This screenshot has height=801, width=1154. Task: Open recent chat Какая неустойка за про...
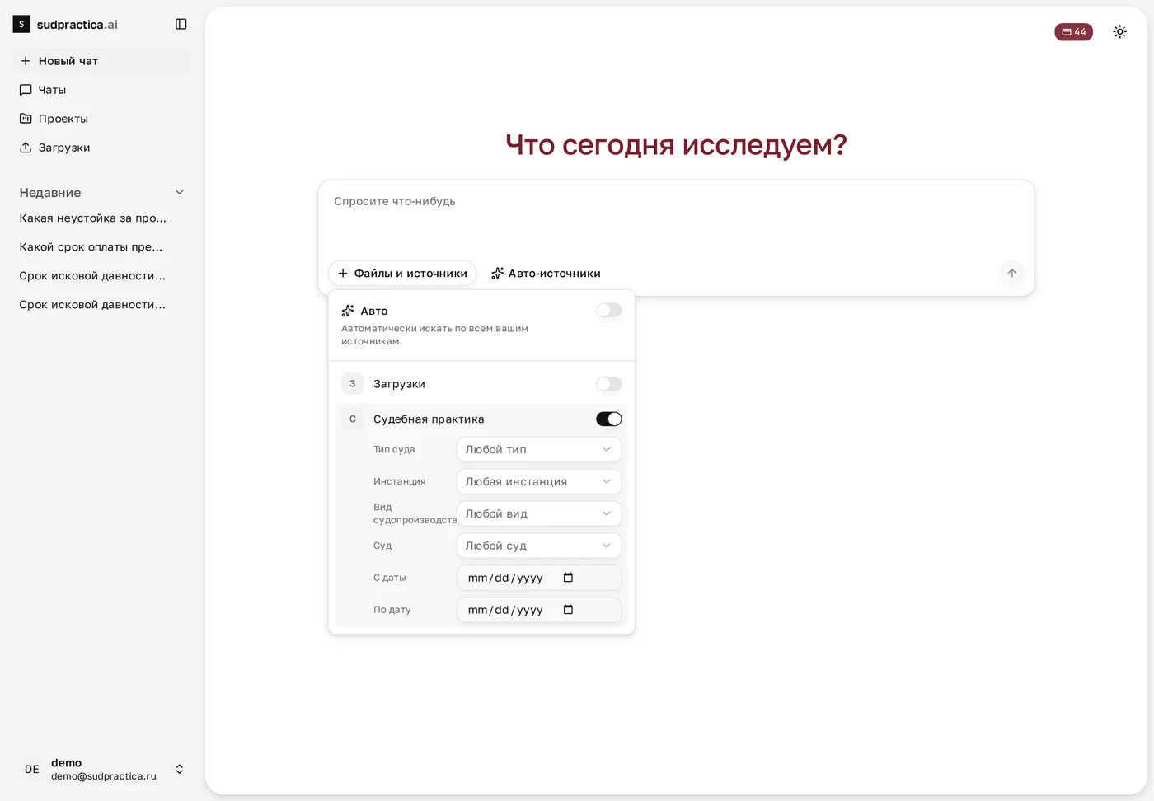coord(93,218)
